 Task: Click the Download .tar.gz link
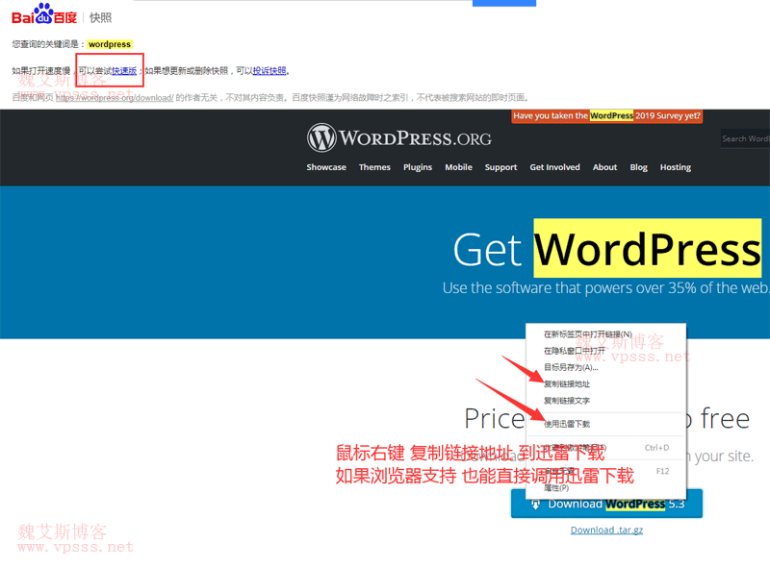[606, 530]
